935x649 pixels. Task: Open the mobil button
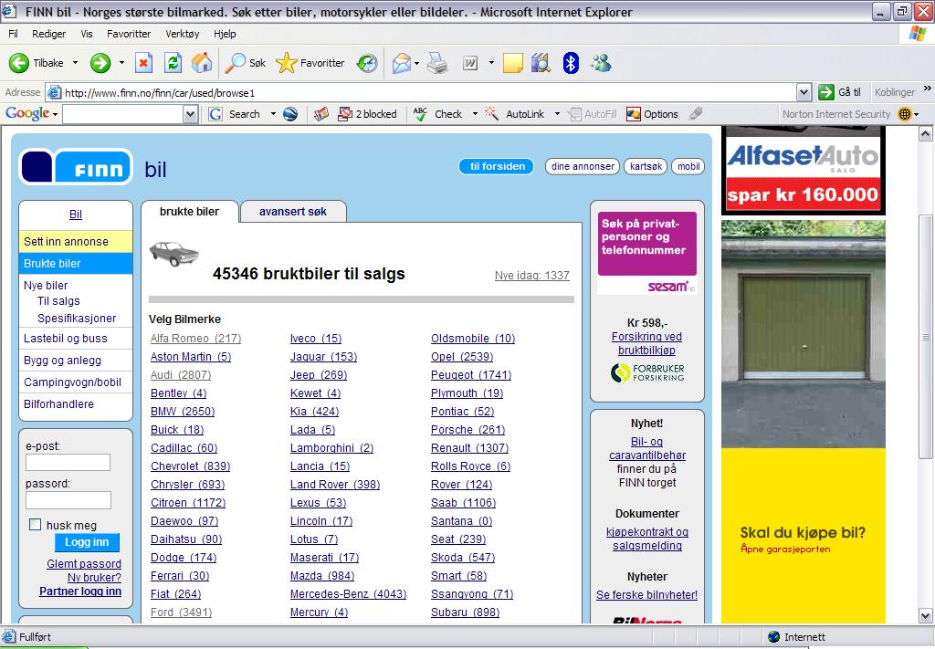[x=688, y=166]
